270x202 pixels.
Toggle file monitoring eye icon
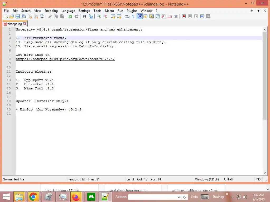pos(176,16)
